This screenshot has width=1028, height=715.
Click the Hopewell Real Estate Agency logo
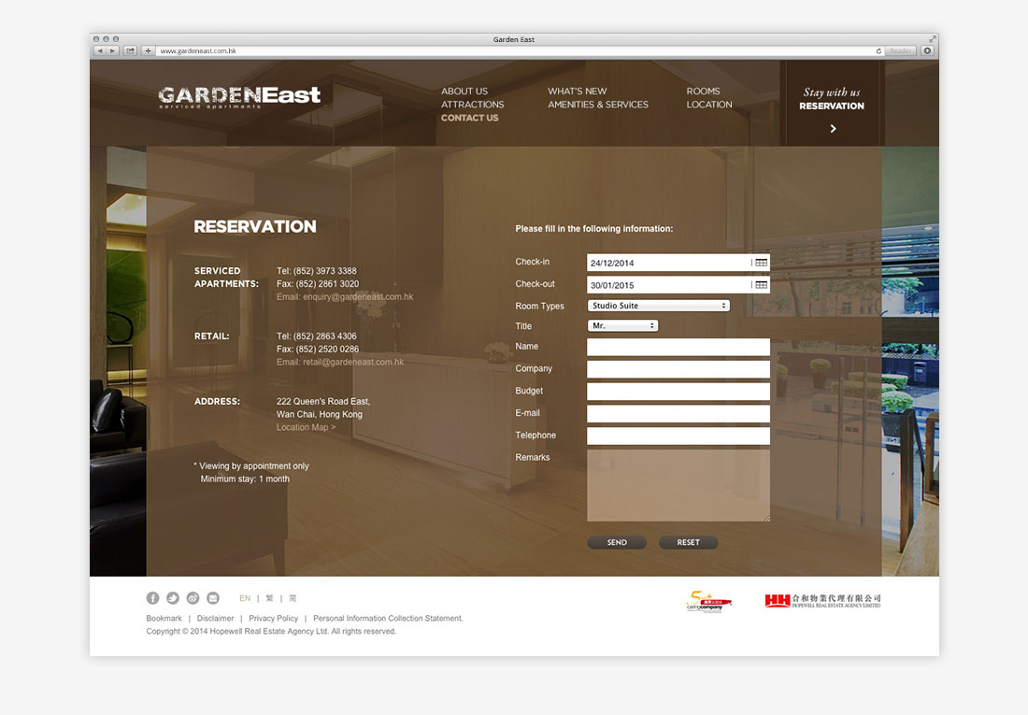822,600
